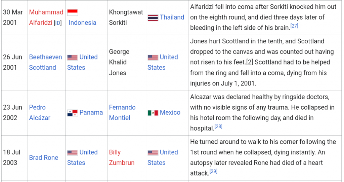Click the Panama flag icon
The width and height of the screenshot is (344, 182).
(73, 113)
